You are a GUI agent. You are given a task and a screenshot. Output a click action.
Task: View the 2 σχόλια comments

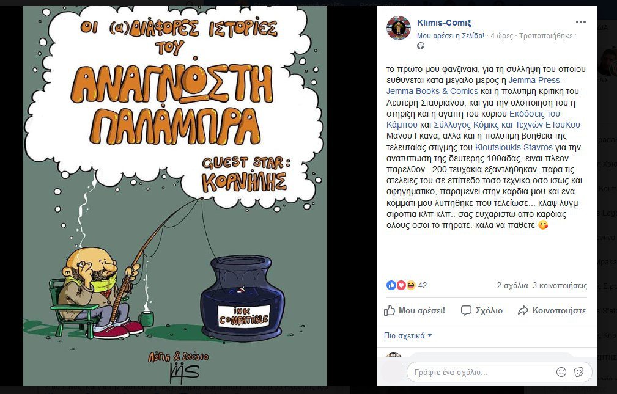512,286
